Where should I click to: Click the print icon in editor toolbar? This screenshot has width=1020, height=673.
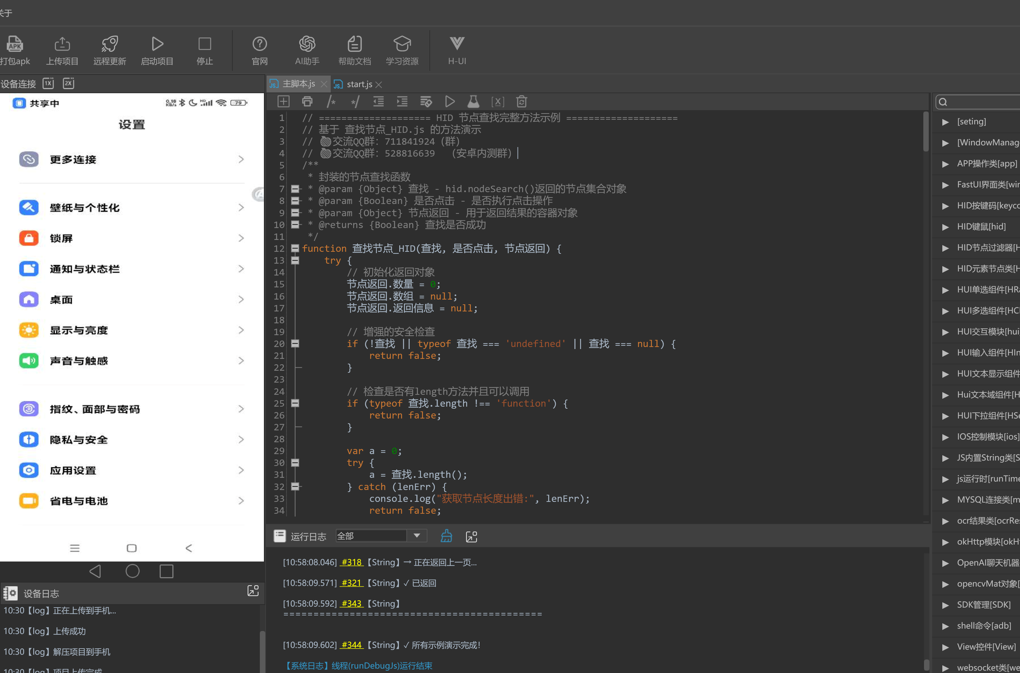click(x=307, y=102)
